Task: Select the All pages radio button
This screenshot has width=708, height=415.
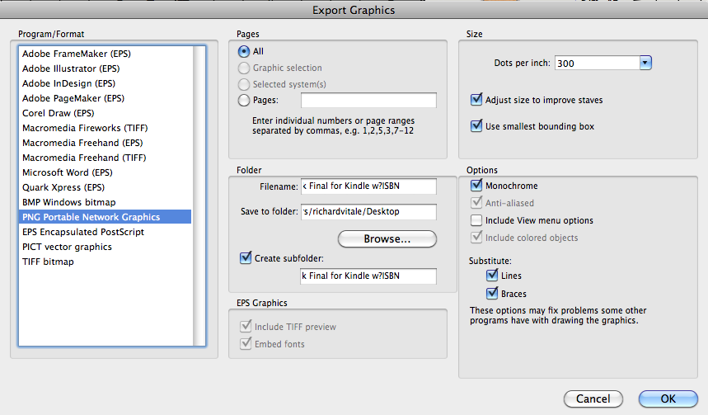Action: (x=244, y=51)
